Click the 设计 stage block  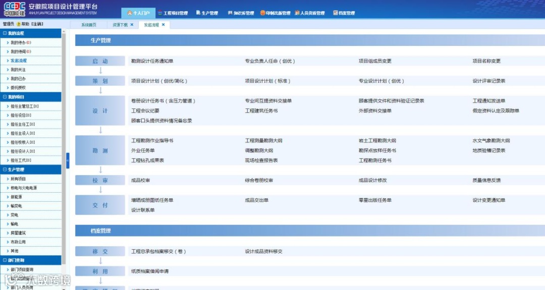100,111
